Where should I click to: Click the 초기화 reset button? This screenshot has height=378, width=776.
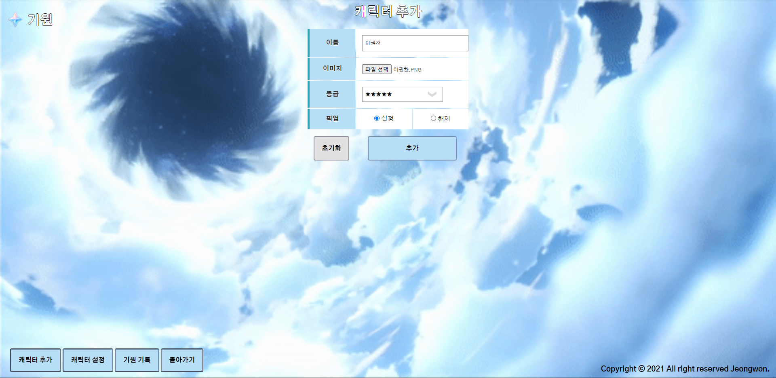tap(331, 148)
